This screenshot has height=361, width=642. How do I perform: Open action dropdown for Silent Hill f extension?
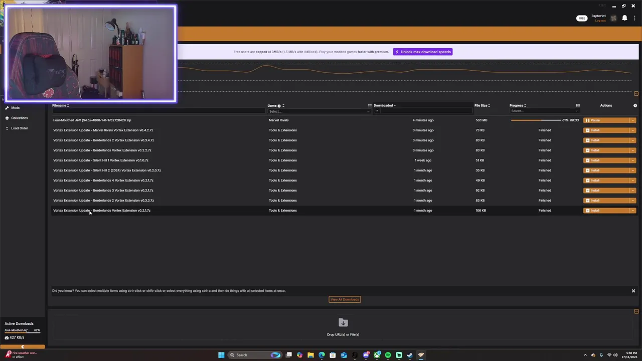633,160
